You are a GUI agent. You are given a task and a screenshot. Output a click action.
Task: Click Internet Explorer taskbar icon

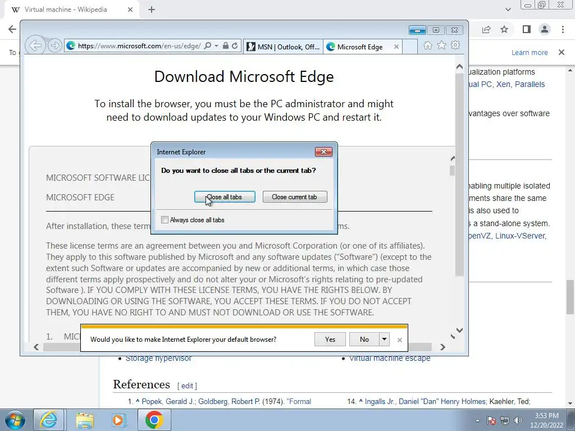pos(49,420)
